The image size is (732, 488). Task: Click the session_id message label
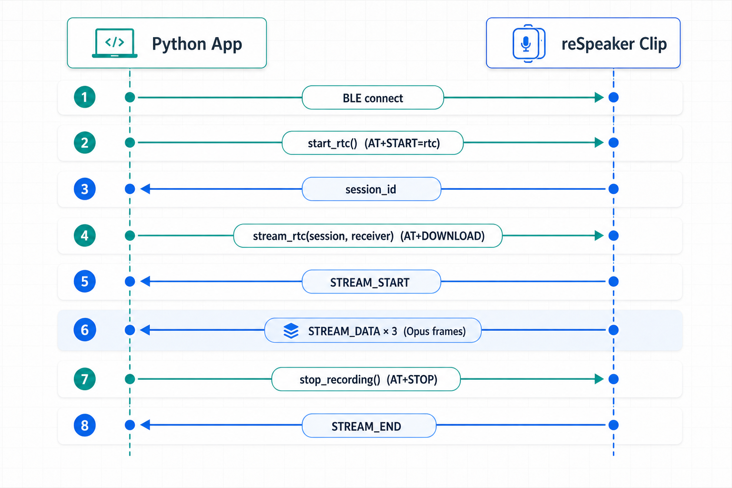point(371,189)
